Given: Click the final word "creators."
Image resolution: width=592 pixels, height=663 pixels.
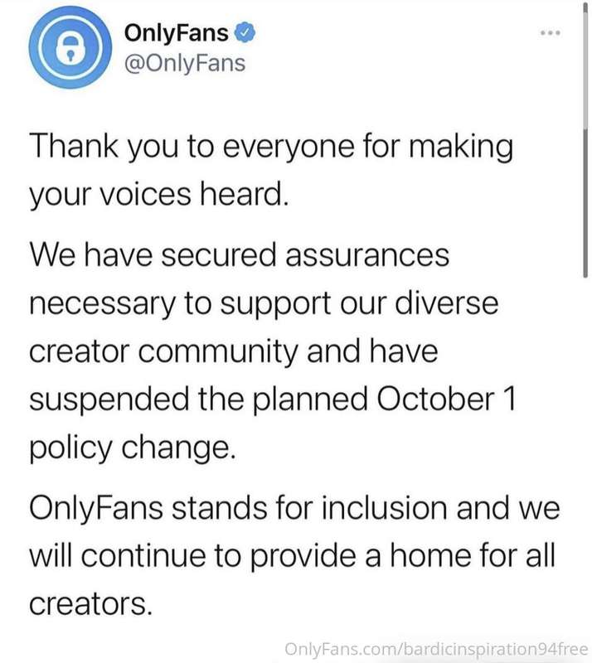Looking at the screenshot, I should (x=90, y=603).
